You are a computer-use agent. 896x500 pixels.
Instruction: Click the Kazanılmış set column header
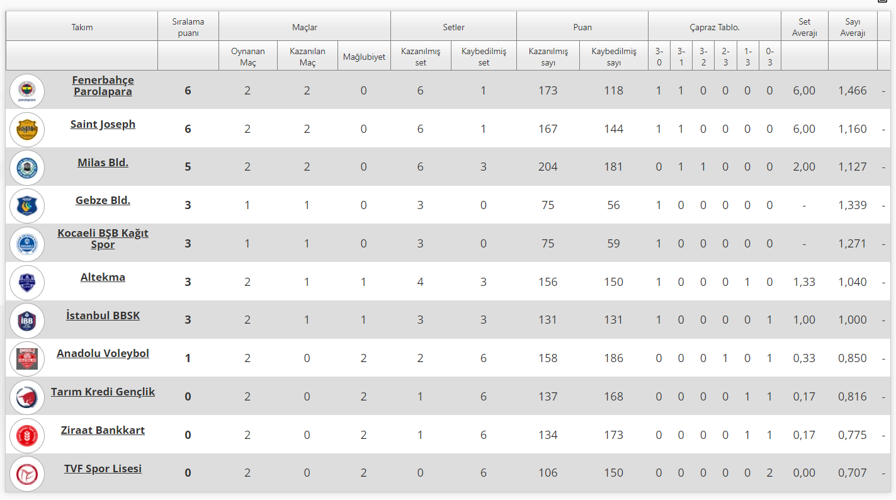pos(421,57)
